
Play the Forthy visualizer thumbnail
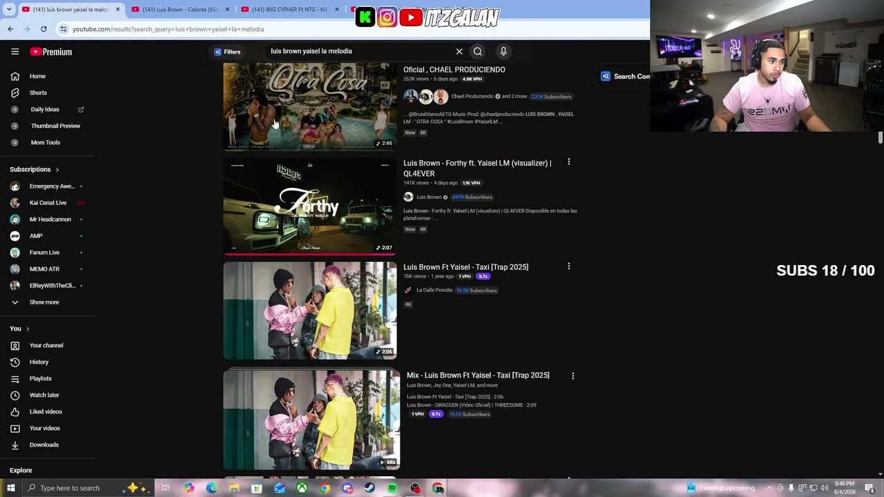tap(310, 207)
